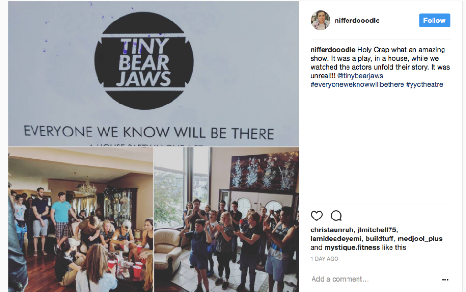Viewport: 466px width, 292px height.
Task: Select the photo of applauding crowd
Action: tap(227, 219)
